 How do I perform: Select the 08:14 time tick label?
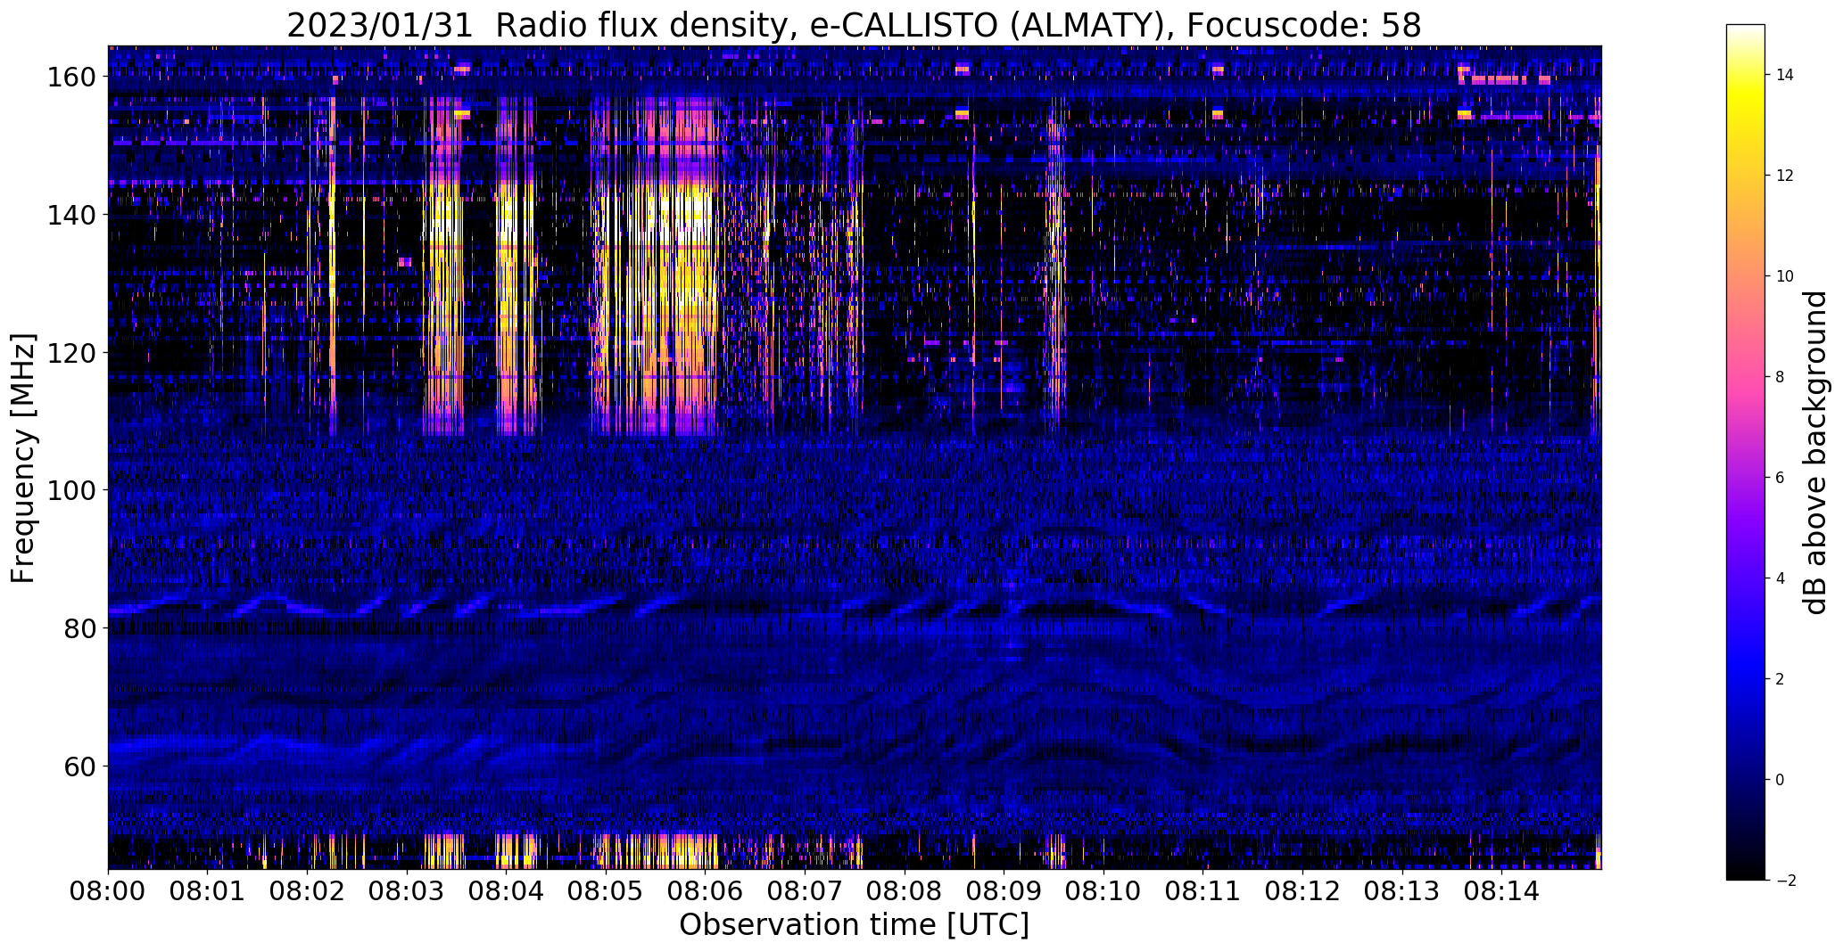coord(1502,890)
